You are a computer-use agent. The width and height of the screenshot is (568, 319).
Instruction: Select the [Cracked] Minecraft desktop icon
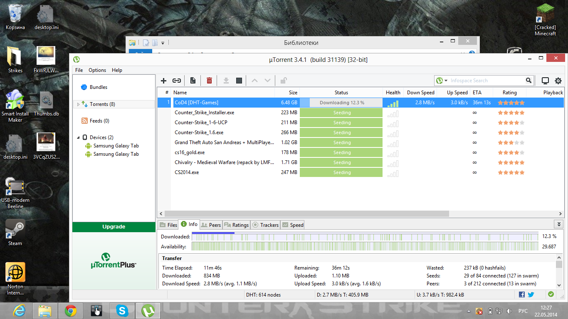(x=545, y=20)
